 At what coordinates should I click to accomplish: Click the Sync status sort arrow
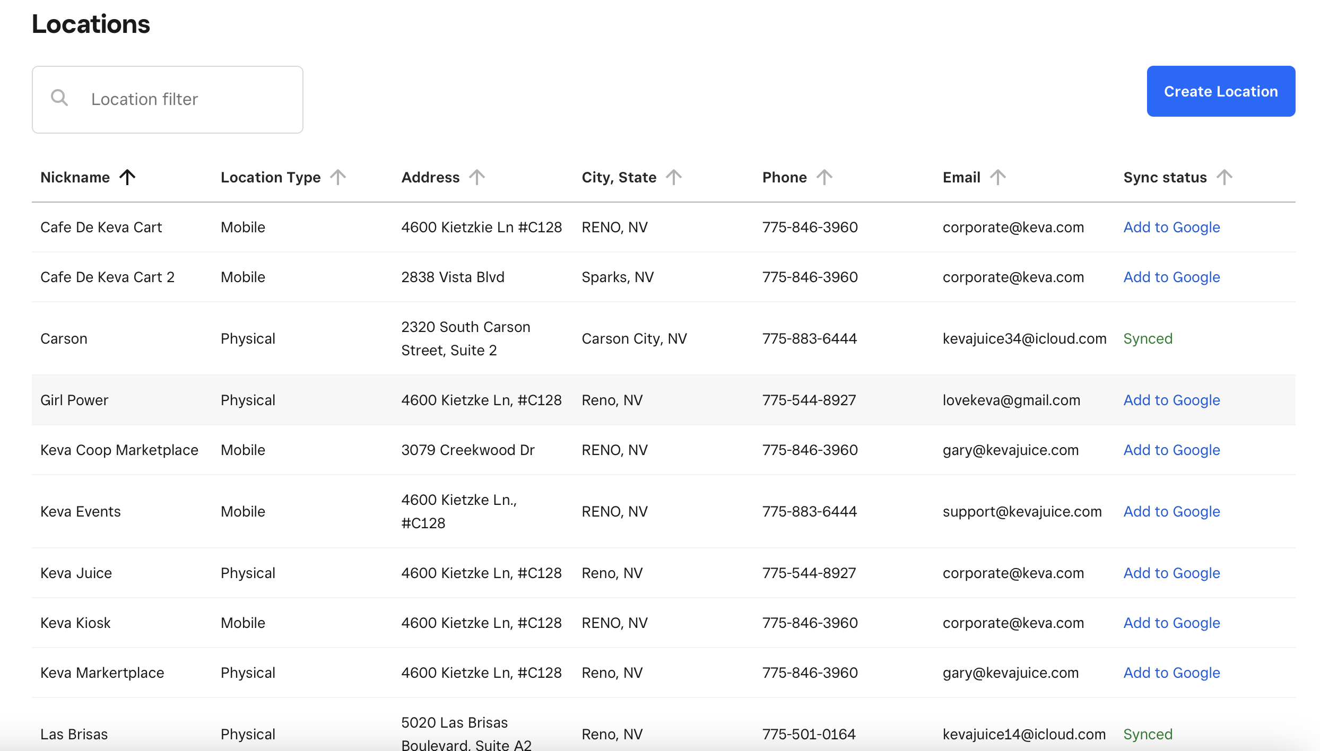[1225, 177]
